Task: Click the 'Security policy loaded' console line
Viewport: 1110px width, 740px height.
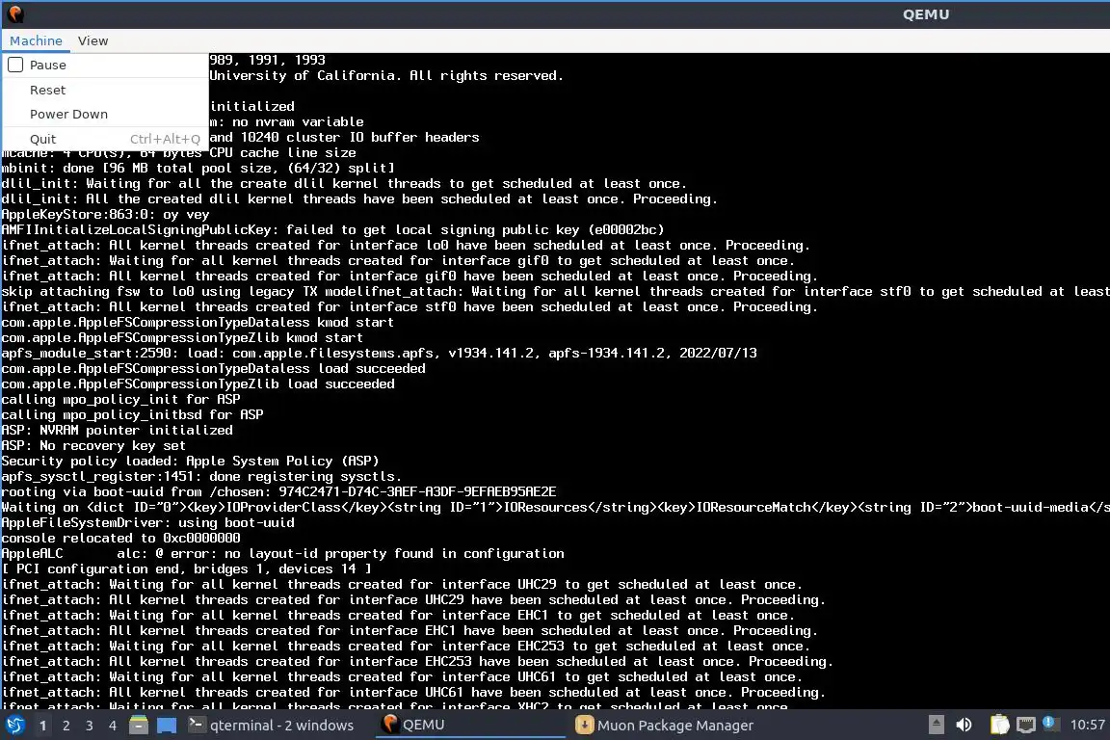Action: click(191, 461)
